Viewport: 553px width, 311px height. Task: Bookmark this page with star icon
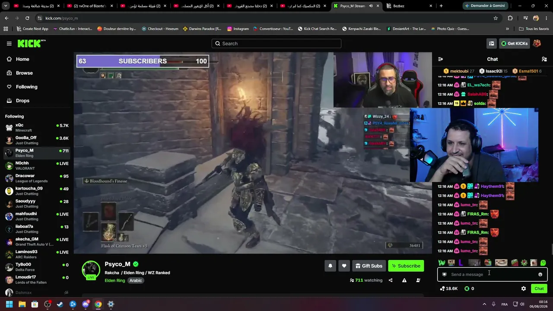click(496, 18)
